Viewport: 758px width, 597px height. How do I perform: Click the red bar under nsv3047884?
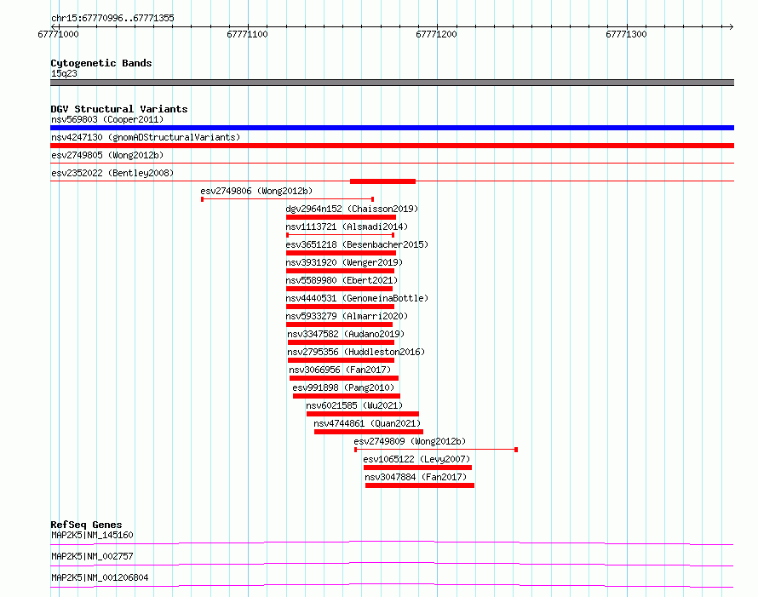[420, 485]
